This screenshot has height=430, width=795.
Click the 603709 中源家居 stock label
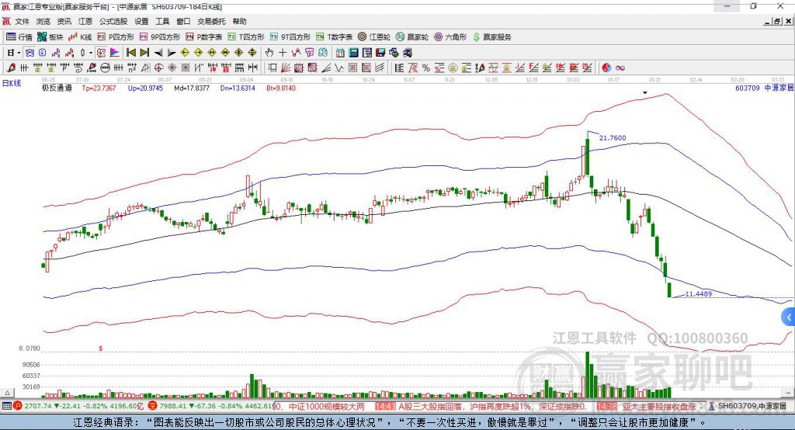point(764,88)
